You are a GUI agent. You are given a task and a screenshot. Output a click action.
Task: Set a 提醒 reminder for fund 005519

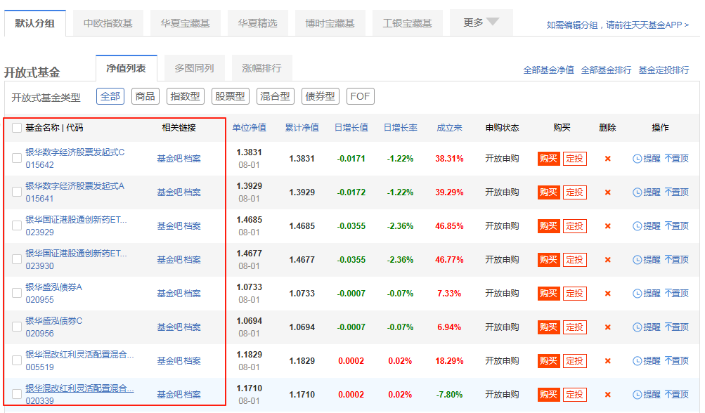pyautogui.click(x=647, y=361)
